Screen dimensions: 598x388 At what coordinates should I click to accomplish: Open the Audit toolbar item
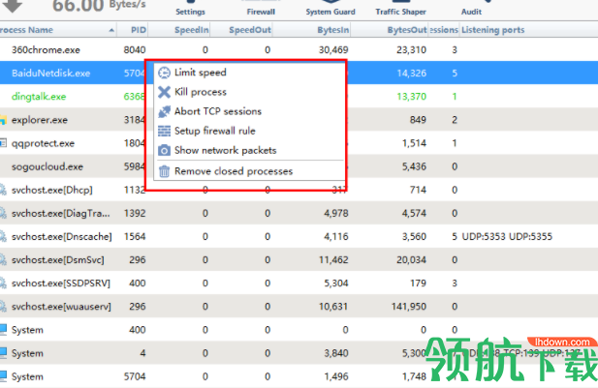pos(471,8)
